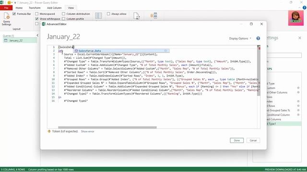This screenshot has width=307, height=172.
Task: Select the January_22 query in Queries pane
Action: pyautogui.click(x=20, y=40)
